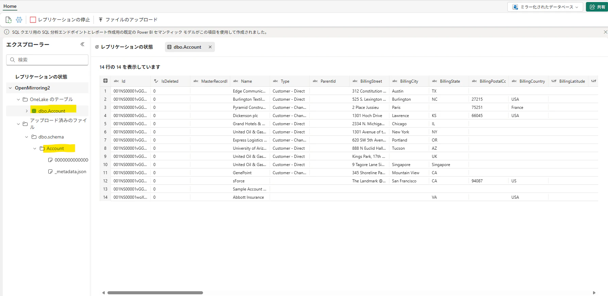Stop replication using レプリケーションの停止 button
This screenshot has width=608, height=296.
[x=60, y=20]
